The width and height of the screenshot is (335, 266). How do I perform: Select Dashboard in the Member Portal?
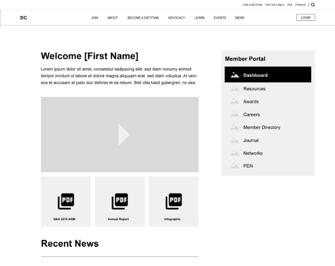point(268,75)
